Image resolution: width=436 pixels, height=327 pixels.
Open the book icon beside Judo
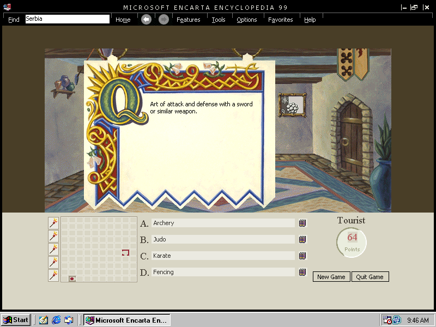coord(302,239)
